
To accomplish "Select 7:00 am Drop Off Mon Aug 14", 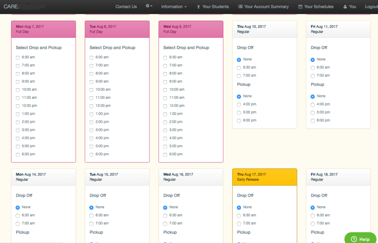I will click(x=18, y=224).
